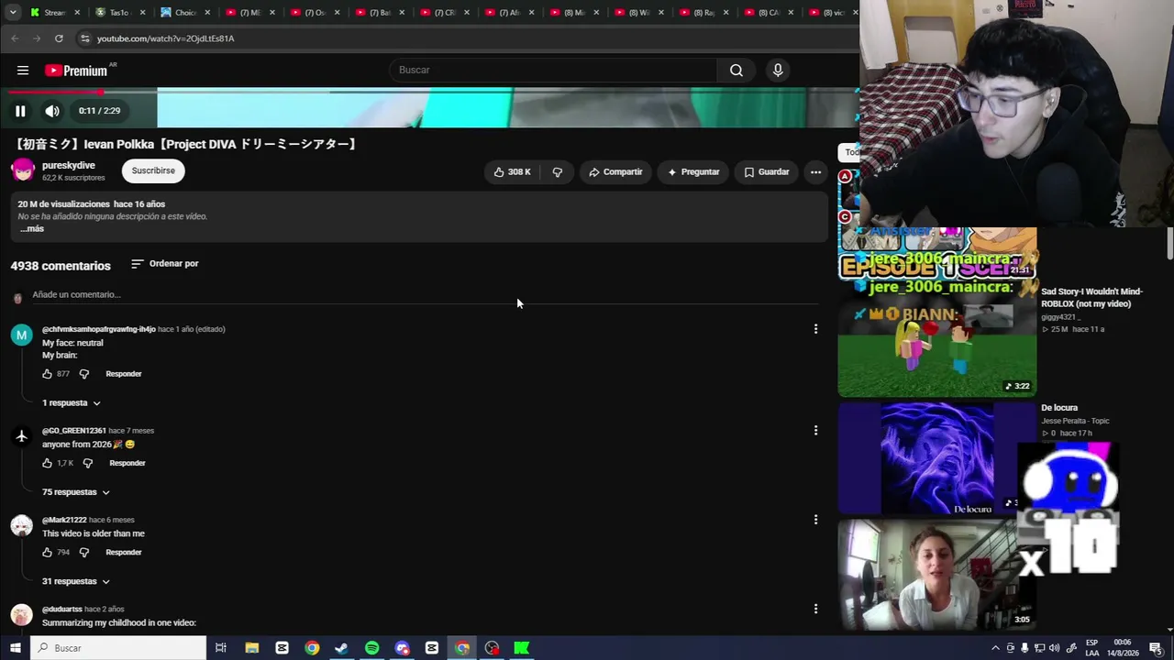Screen dimensions: 1174x660
Task: Dislike the 'My face: neutral' comment
Action: (84, 374)
